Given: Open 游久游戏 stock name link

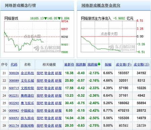Looking at the screenshot, I should [x=27, y=118].
